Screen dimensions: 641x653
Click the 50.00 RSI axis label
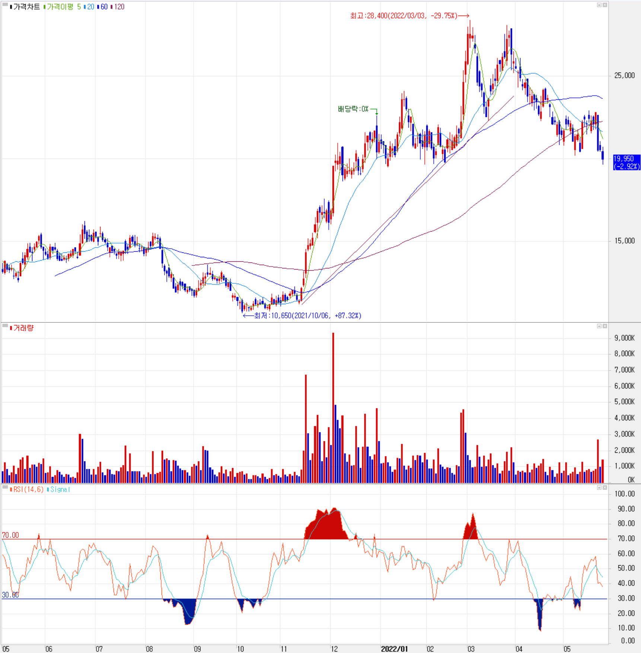tap(626, 568)
